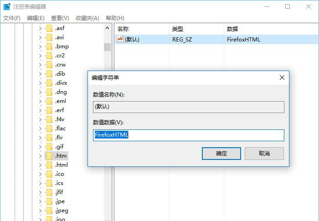The width and height of the screenshot is (319, 221).
Task: Expand the .cr2 key chevron
Action: coord(40,56)
